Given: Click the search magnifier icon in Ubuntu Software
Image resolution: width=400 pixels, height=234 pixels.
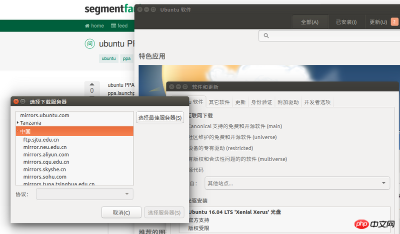Looking at the screenshot, I should (266, 35).
